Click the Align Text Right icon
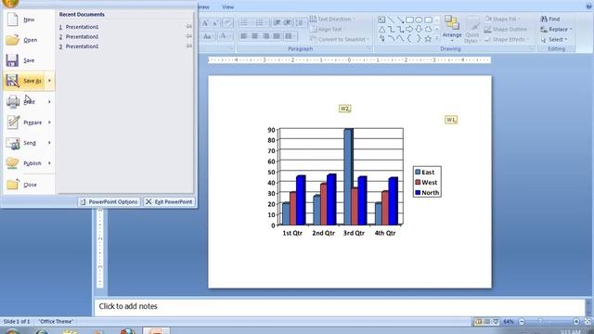This screenshot has height=334, width=594. pyautogui.click(x=266, y=36)
